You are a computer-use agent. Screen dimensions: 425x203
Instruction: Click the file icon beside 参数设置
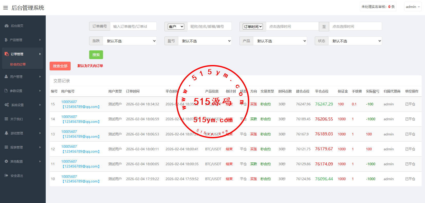pyautogui.click(x=6, y=91)
